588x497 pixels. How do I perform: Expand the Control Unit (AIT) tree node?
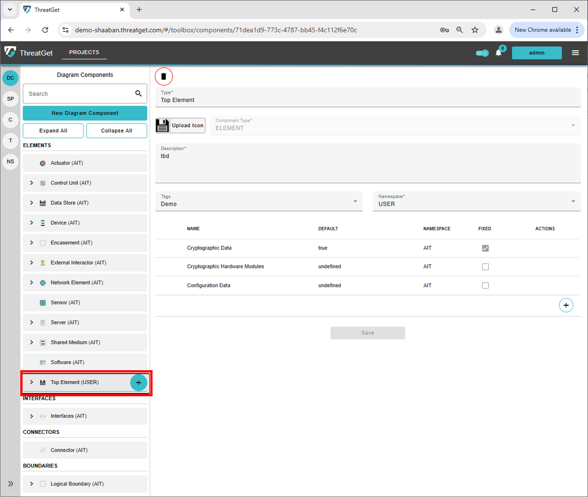coord(31,183)
